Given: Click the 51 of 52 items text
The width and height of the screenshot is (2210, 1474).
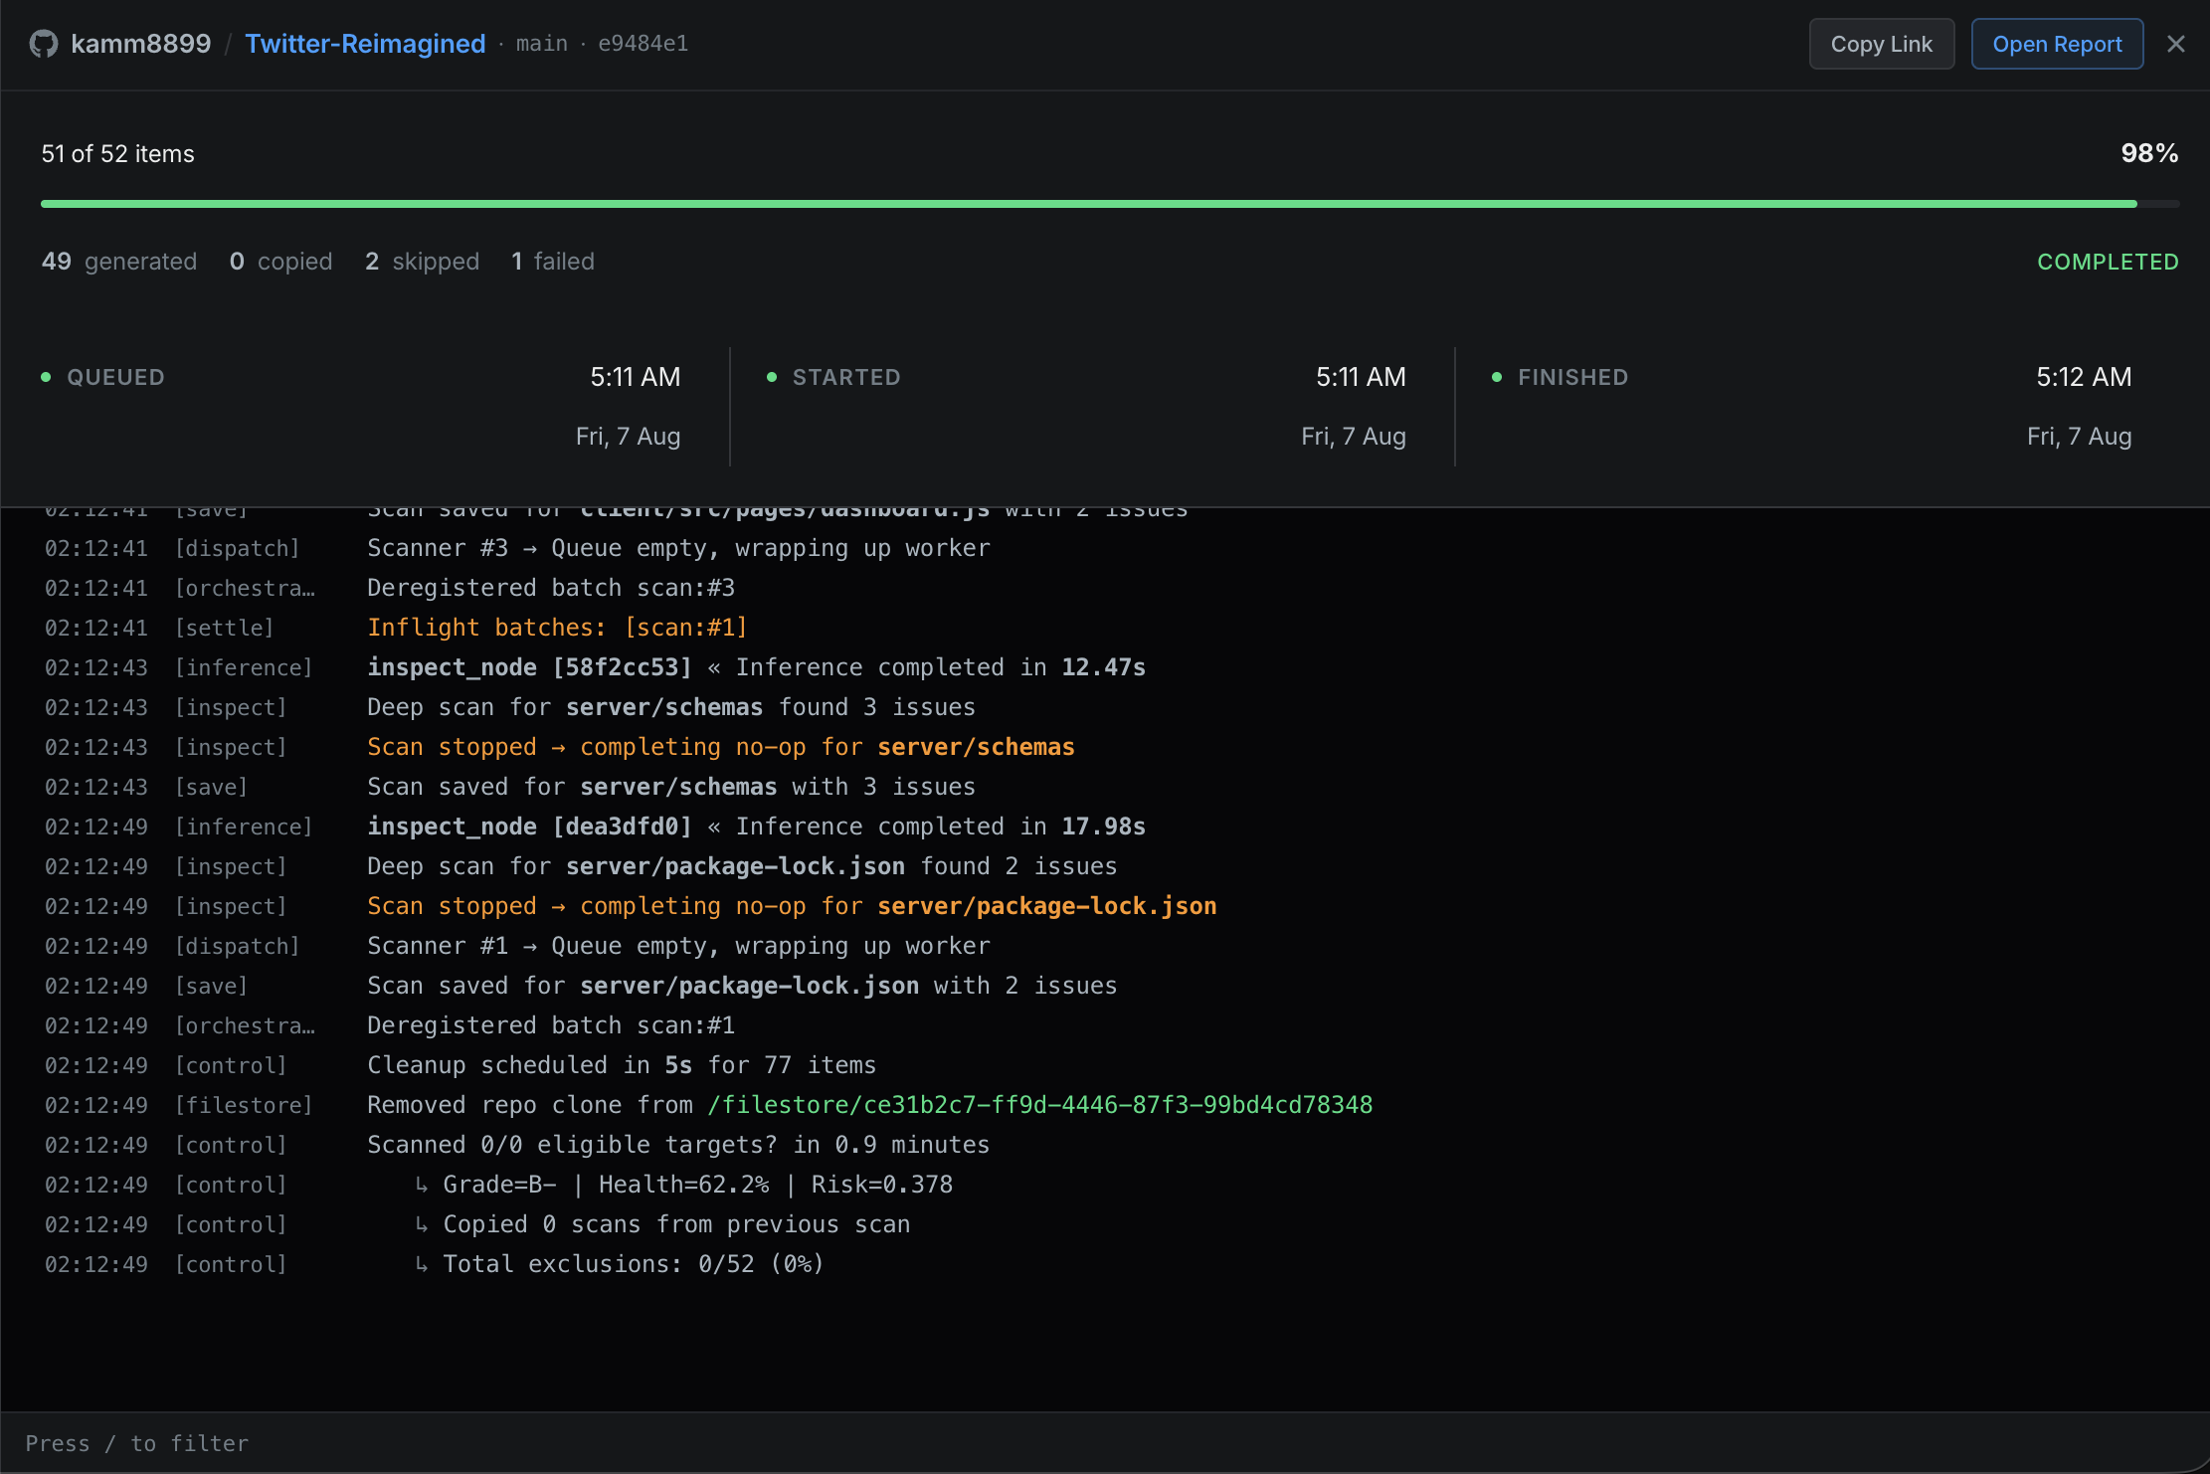Looking at the screenshot, I should click(117, 154).
